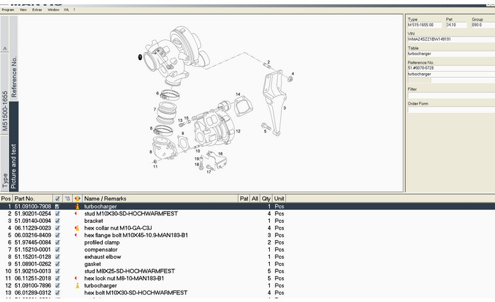Open the Program menu
The width and height of the screenshot is (495, 302).
point(8,10)
